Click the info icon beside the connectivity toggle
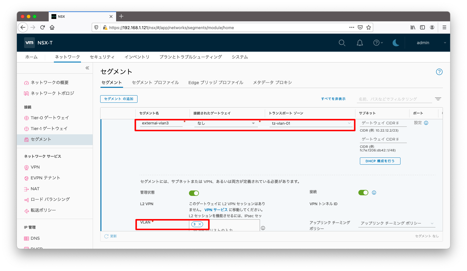Screen dimensions: 467x271 (x=374, y=193)
